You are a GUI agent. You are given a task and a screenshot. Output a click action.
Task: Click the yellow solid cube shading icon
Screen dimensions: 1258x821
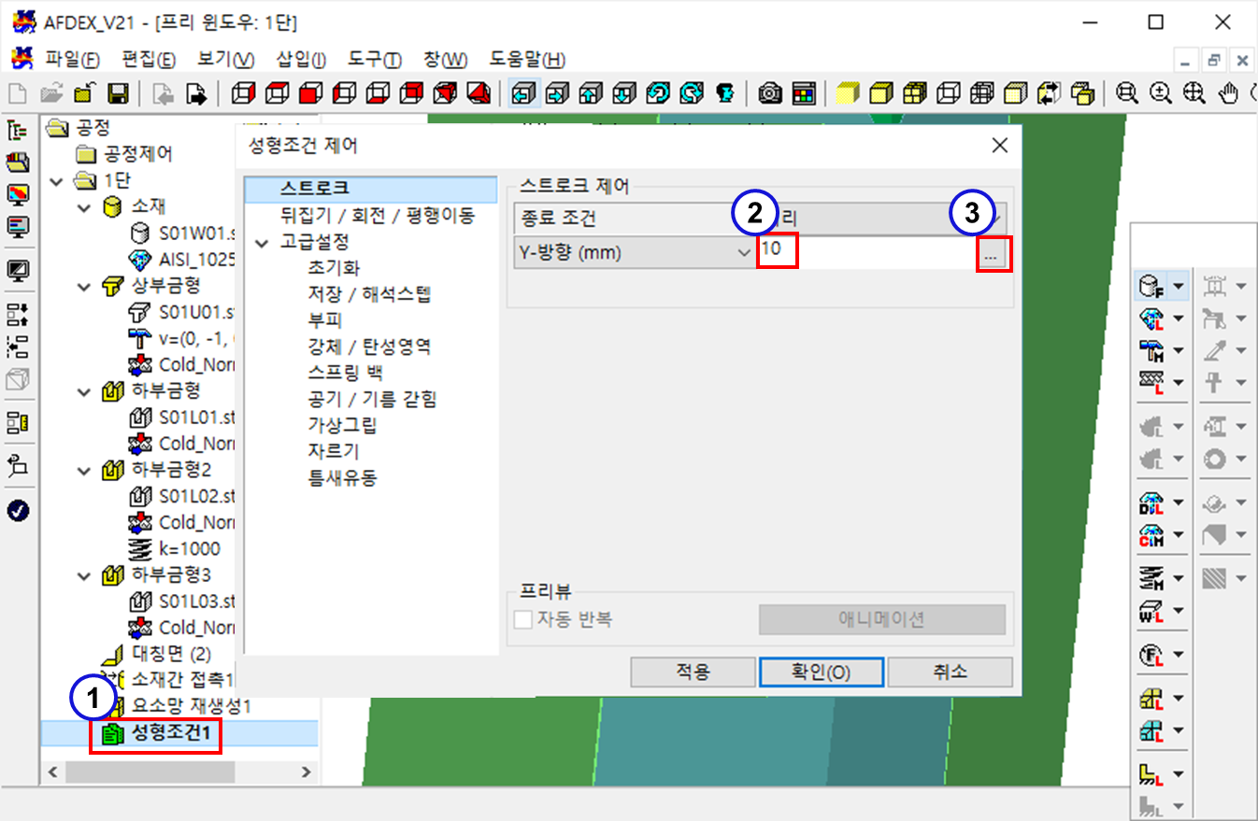coord(847,93)
